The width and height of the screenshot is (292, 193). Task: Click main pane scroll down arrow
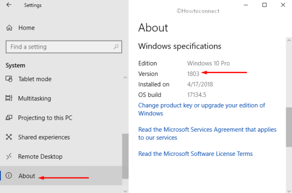click(289, 191)
